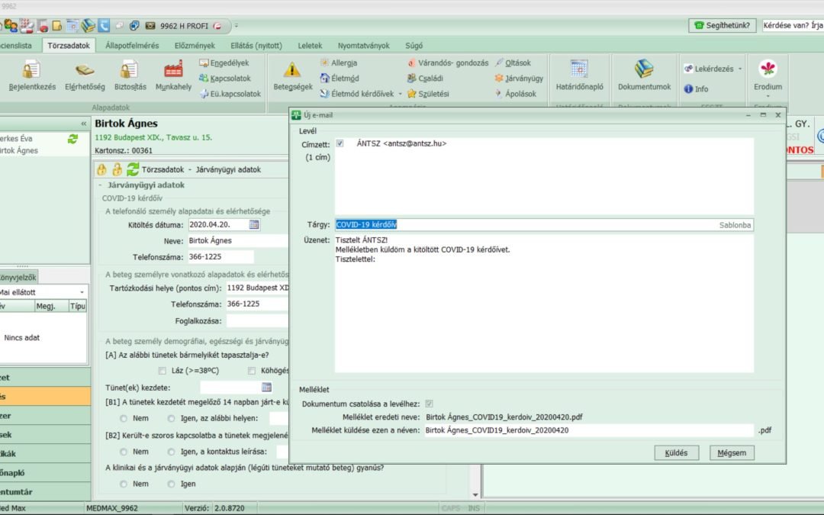Open the Lekérdezés dropdown arrow

(740, 69)
